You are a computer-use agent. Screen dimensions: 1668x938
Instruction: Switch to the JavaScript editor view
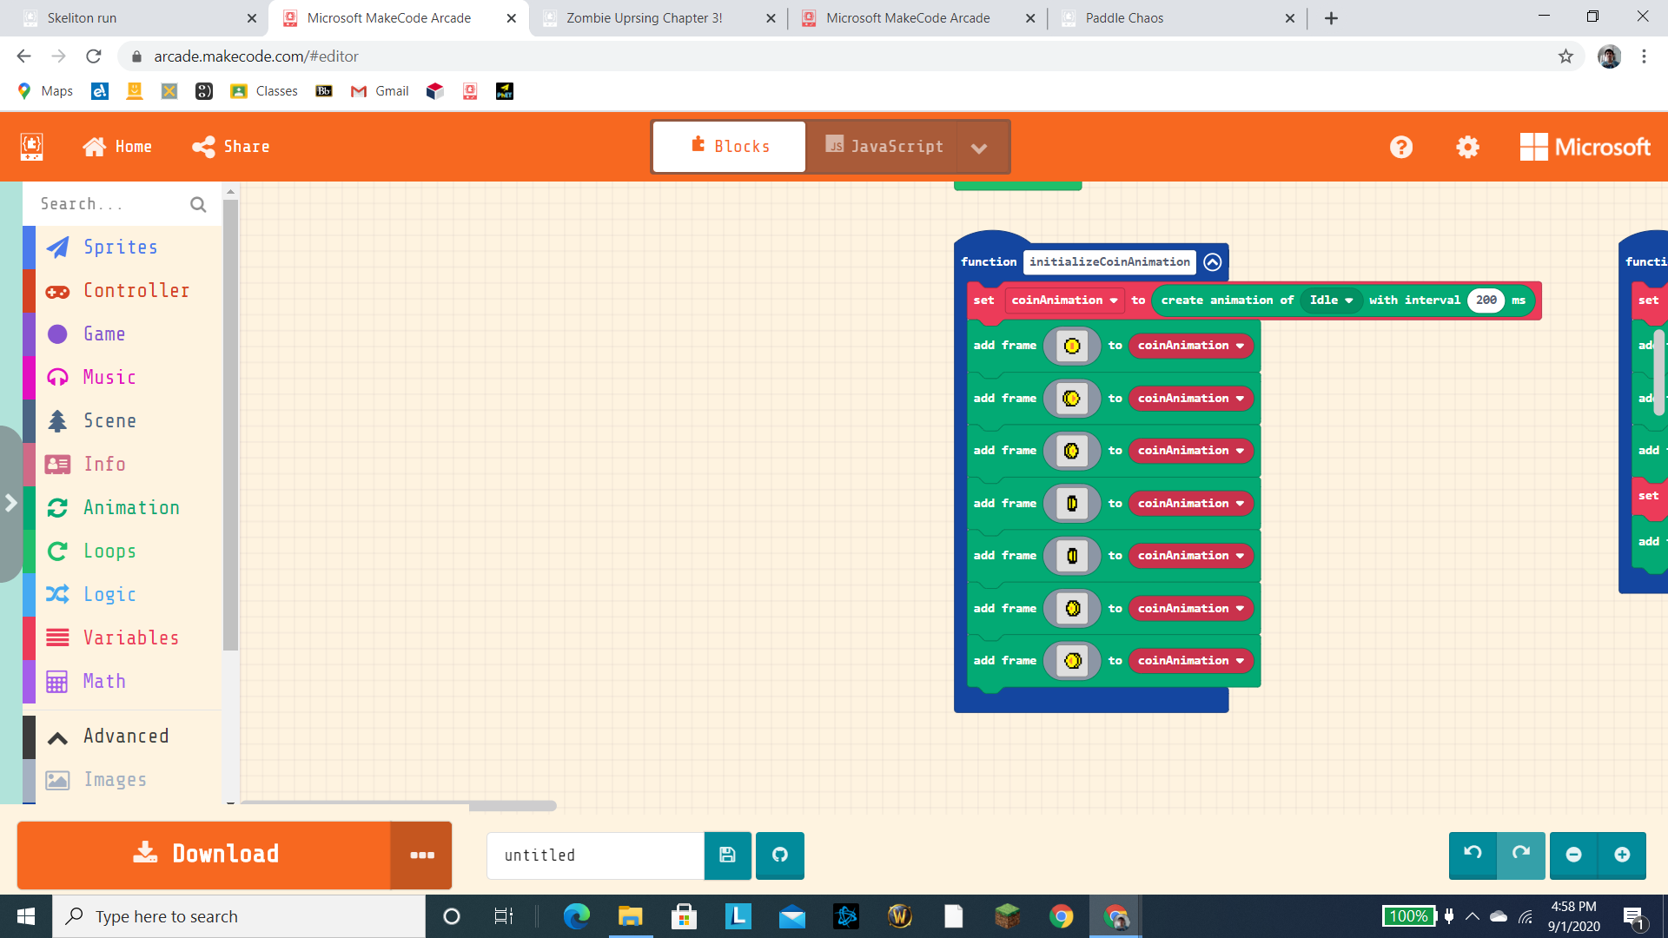pyautogui.click(x=884, y=147)
